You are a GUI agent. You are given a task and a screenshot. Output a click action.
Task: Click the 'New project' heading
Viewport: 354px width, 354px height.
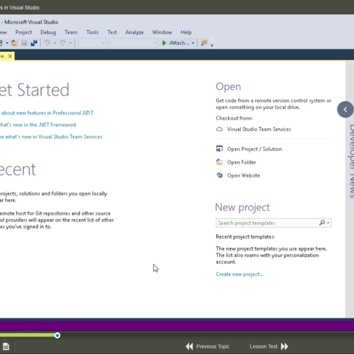click(242, 207)
